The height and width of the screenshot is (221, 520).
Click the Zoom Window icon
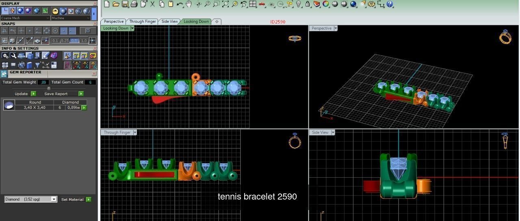click(x=216, y=4)
